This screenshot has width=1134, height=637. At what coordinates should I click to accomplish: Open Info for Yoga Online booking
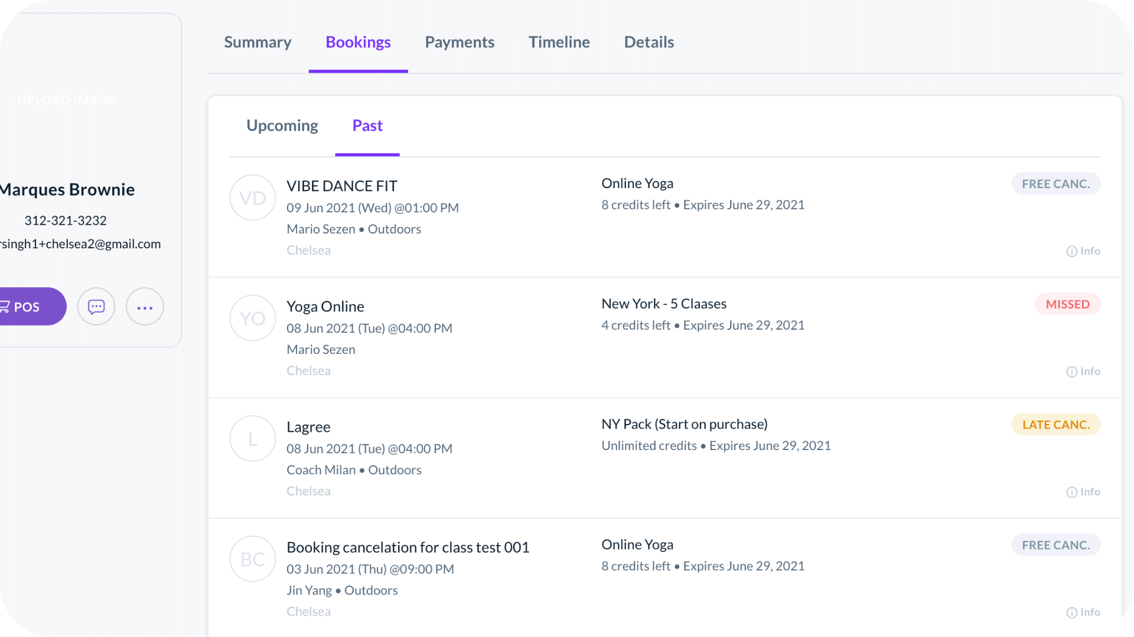[1083, 372]
